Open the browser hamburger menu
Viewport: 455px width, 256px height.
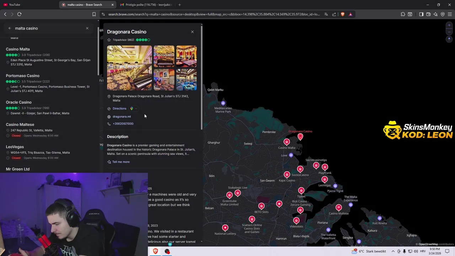[450, 14]
